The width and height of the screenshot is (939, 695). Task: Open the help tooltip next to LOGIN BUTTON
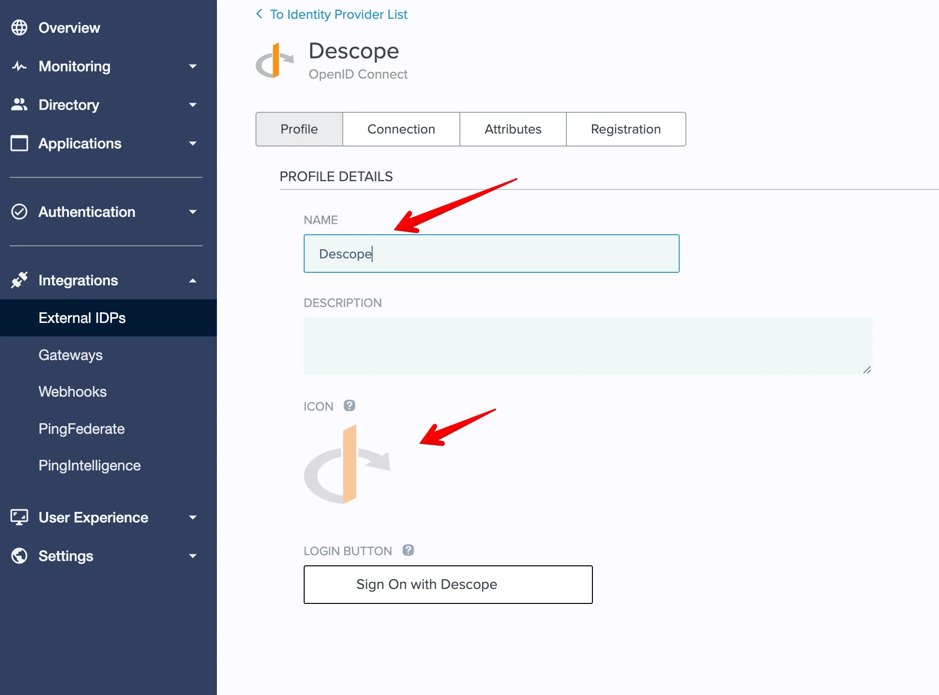(408, 549)
